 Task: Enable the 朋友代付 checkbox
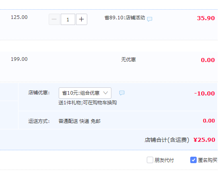coord(150,160)
